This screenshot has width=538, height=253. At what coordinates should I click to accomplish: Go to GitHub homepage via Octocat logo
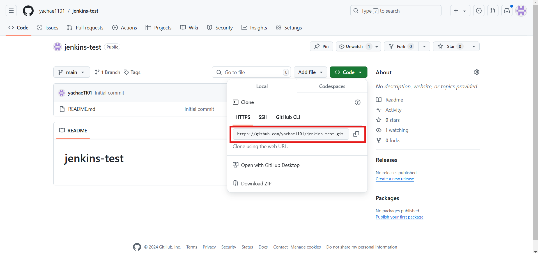[x=28, y=11]
